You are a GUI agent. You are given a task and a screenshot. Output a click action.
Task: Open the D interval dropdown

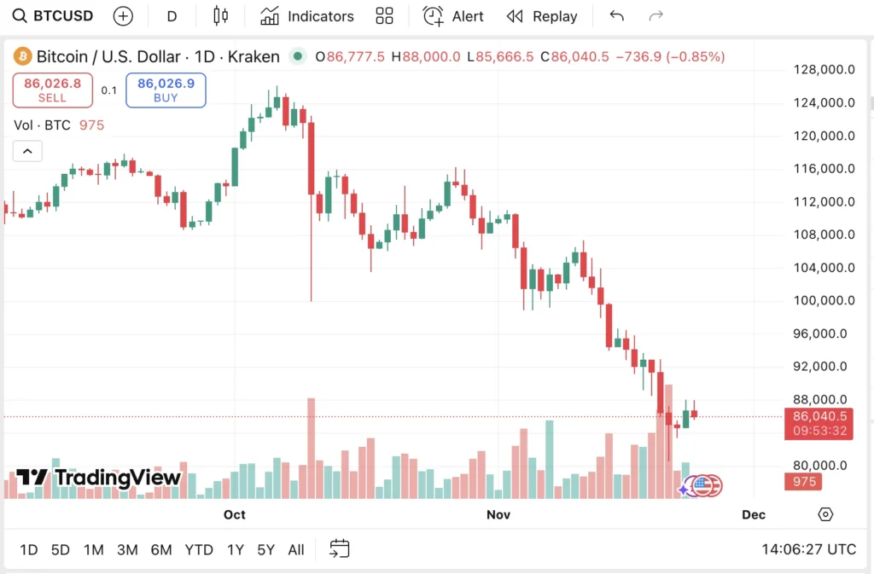172,15
